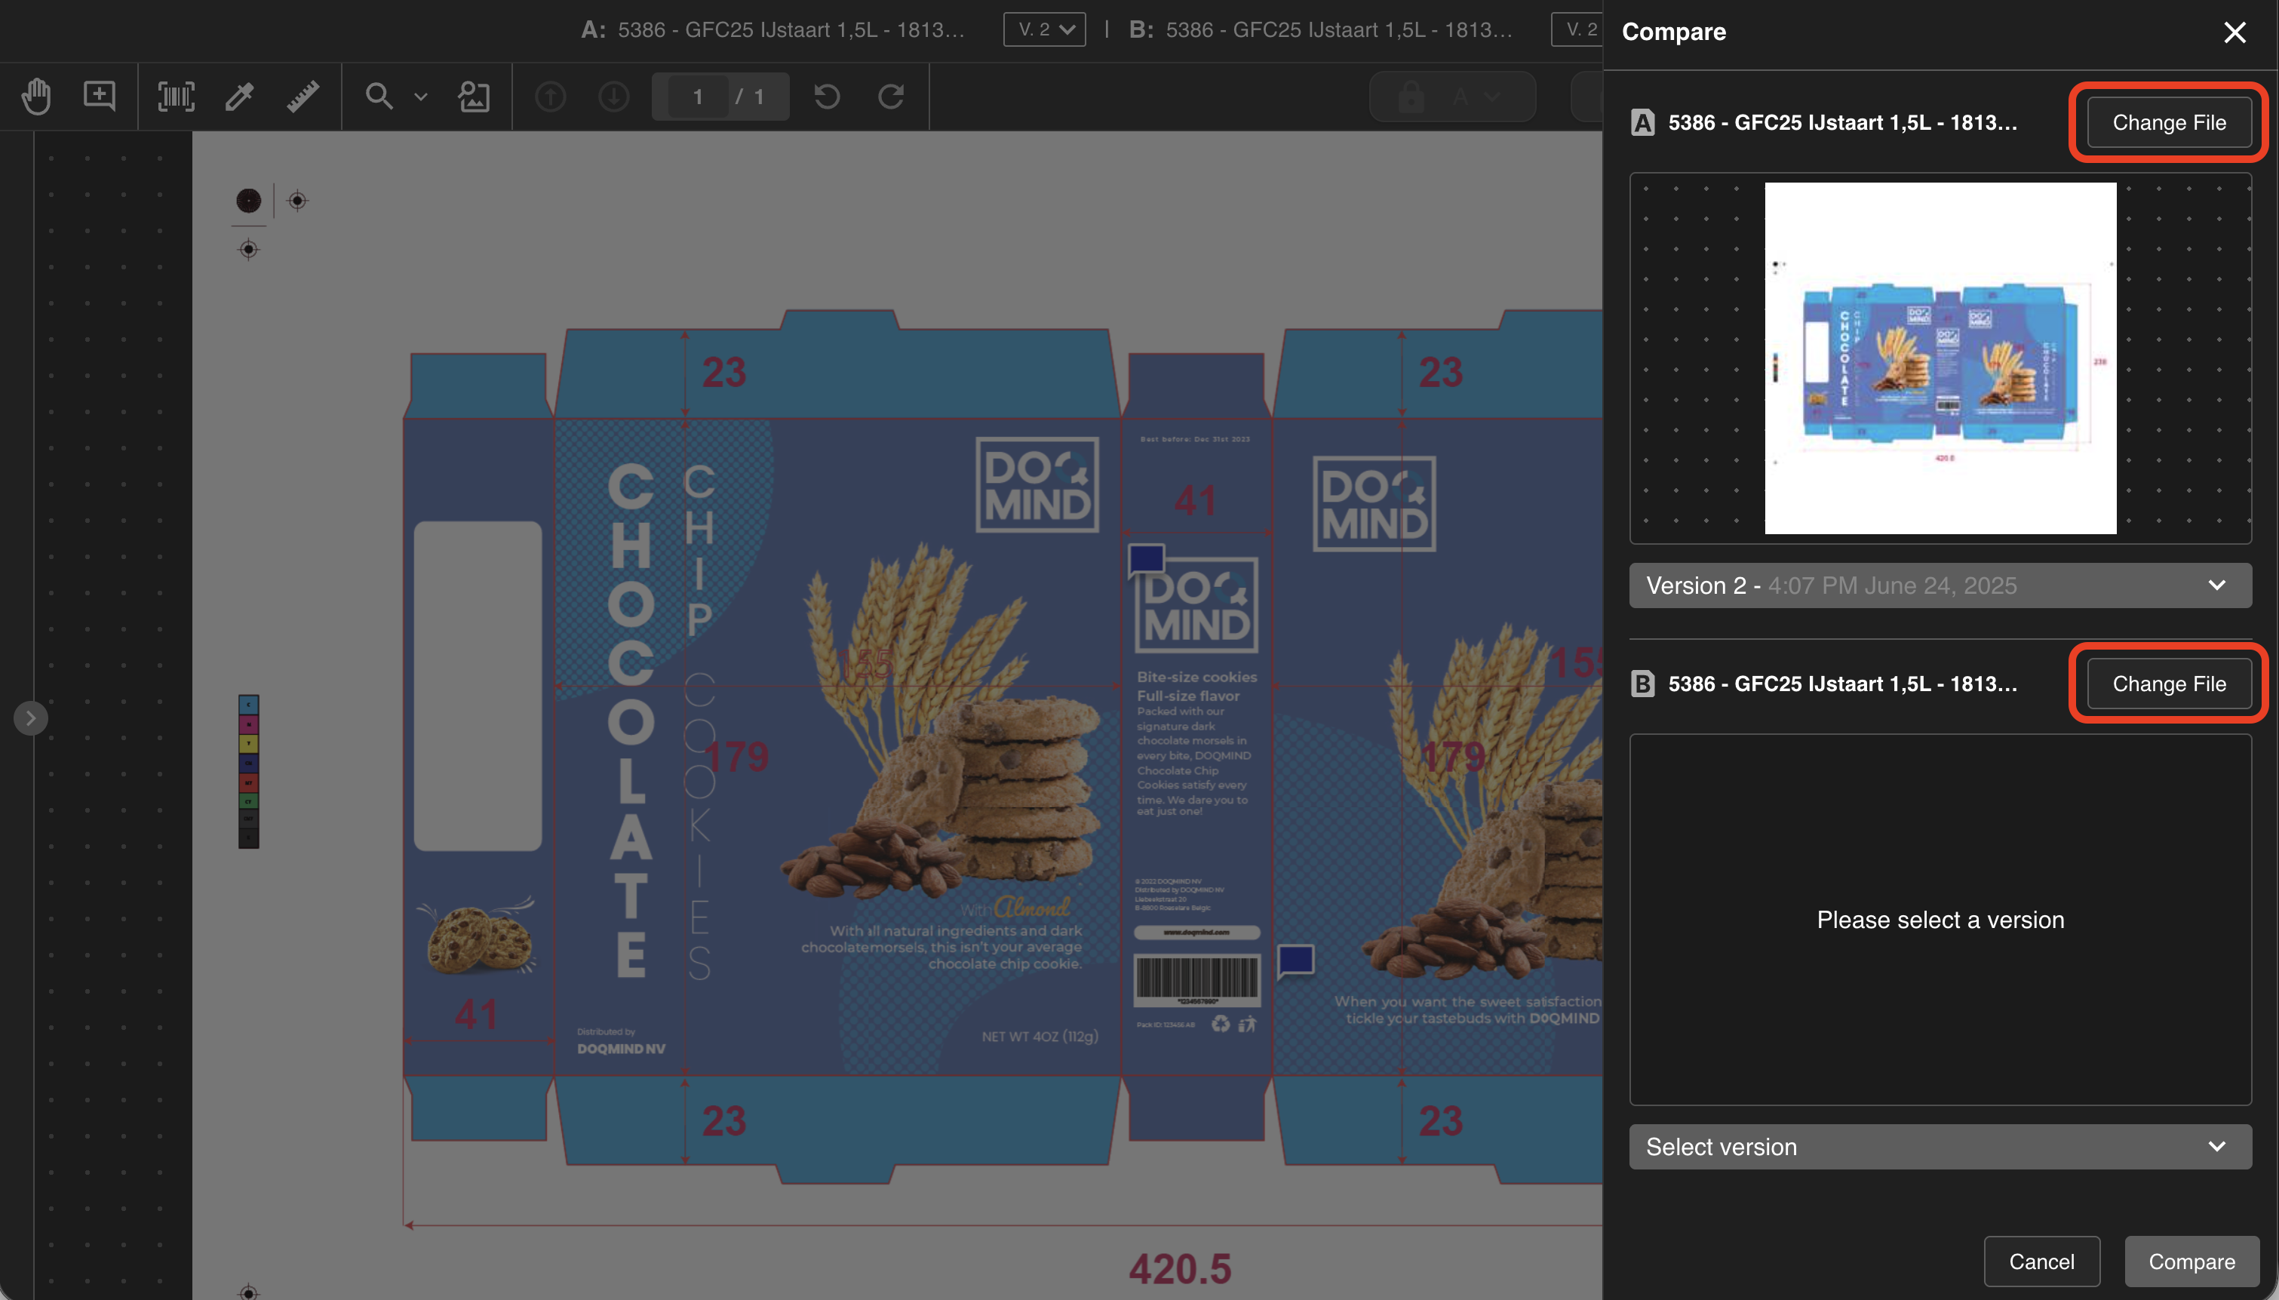Click the Cancel button
Screen dimensions: 2279x1300
point(2041,1262)
